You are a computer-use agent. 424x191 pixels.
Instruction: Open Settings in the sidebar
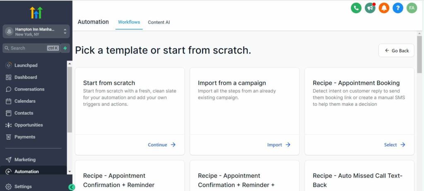23,186
